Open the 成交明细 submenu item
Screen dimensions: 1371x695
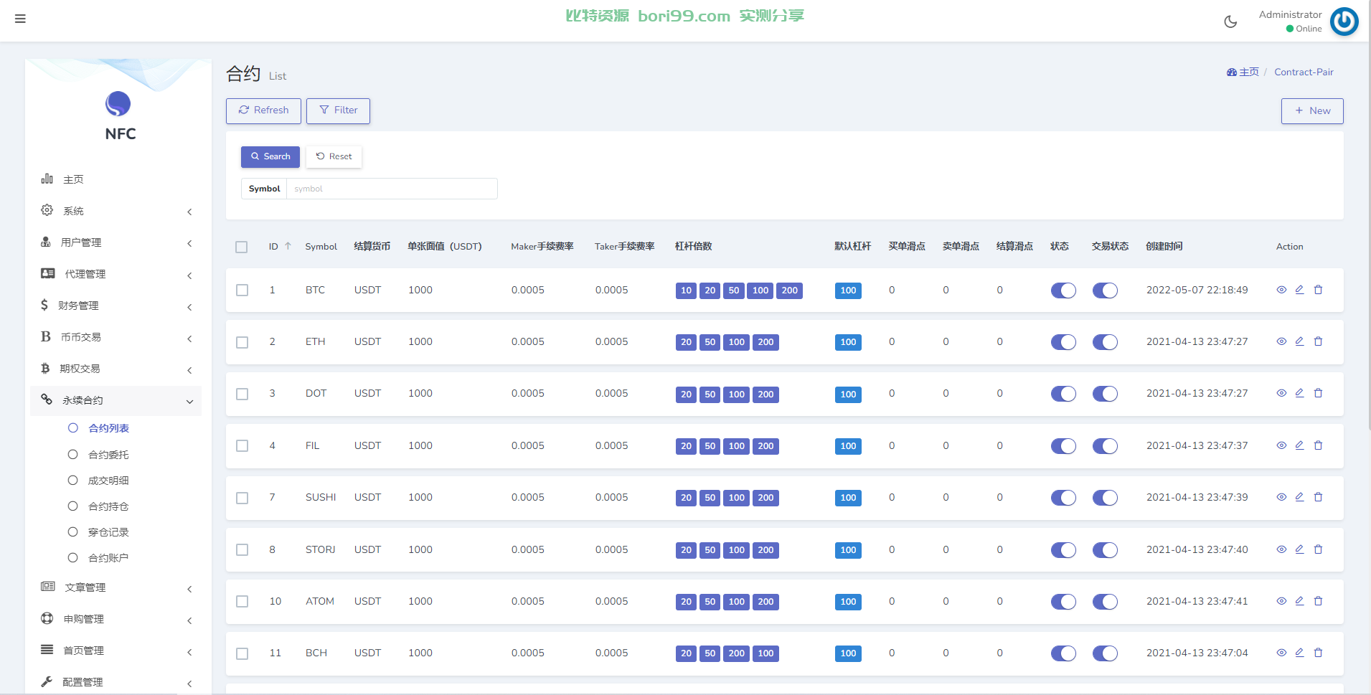tap(108, 481)
